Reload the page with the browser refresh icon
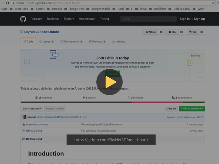 (x=7, y=3)
